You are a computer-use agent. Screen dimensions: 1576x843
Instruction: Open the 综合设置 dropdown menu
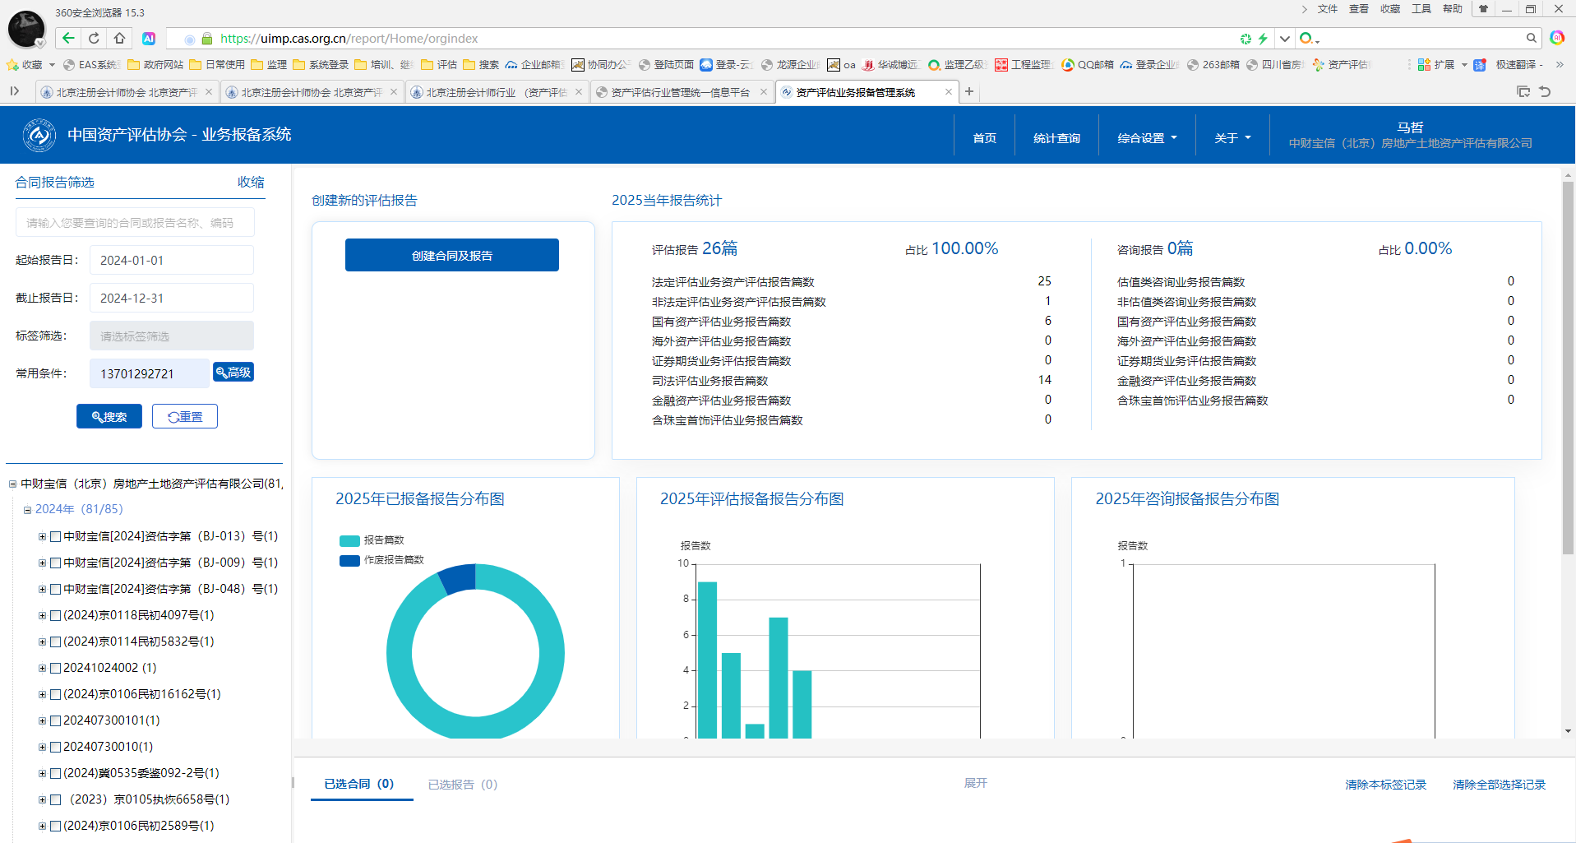1146,138
